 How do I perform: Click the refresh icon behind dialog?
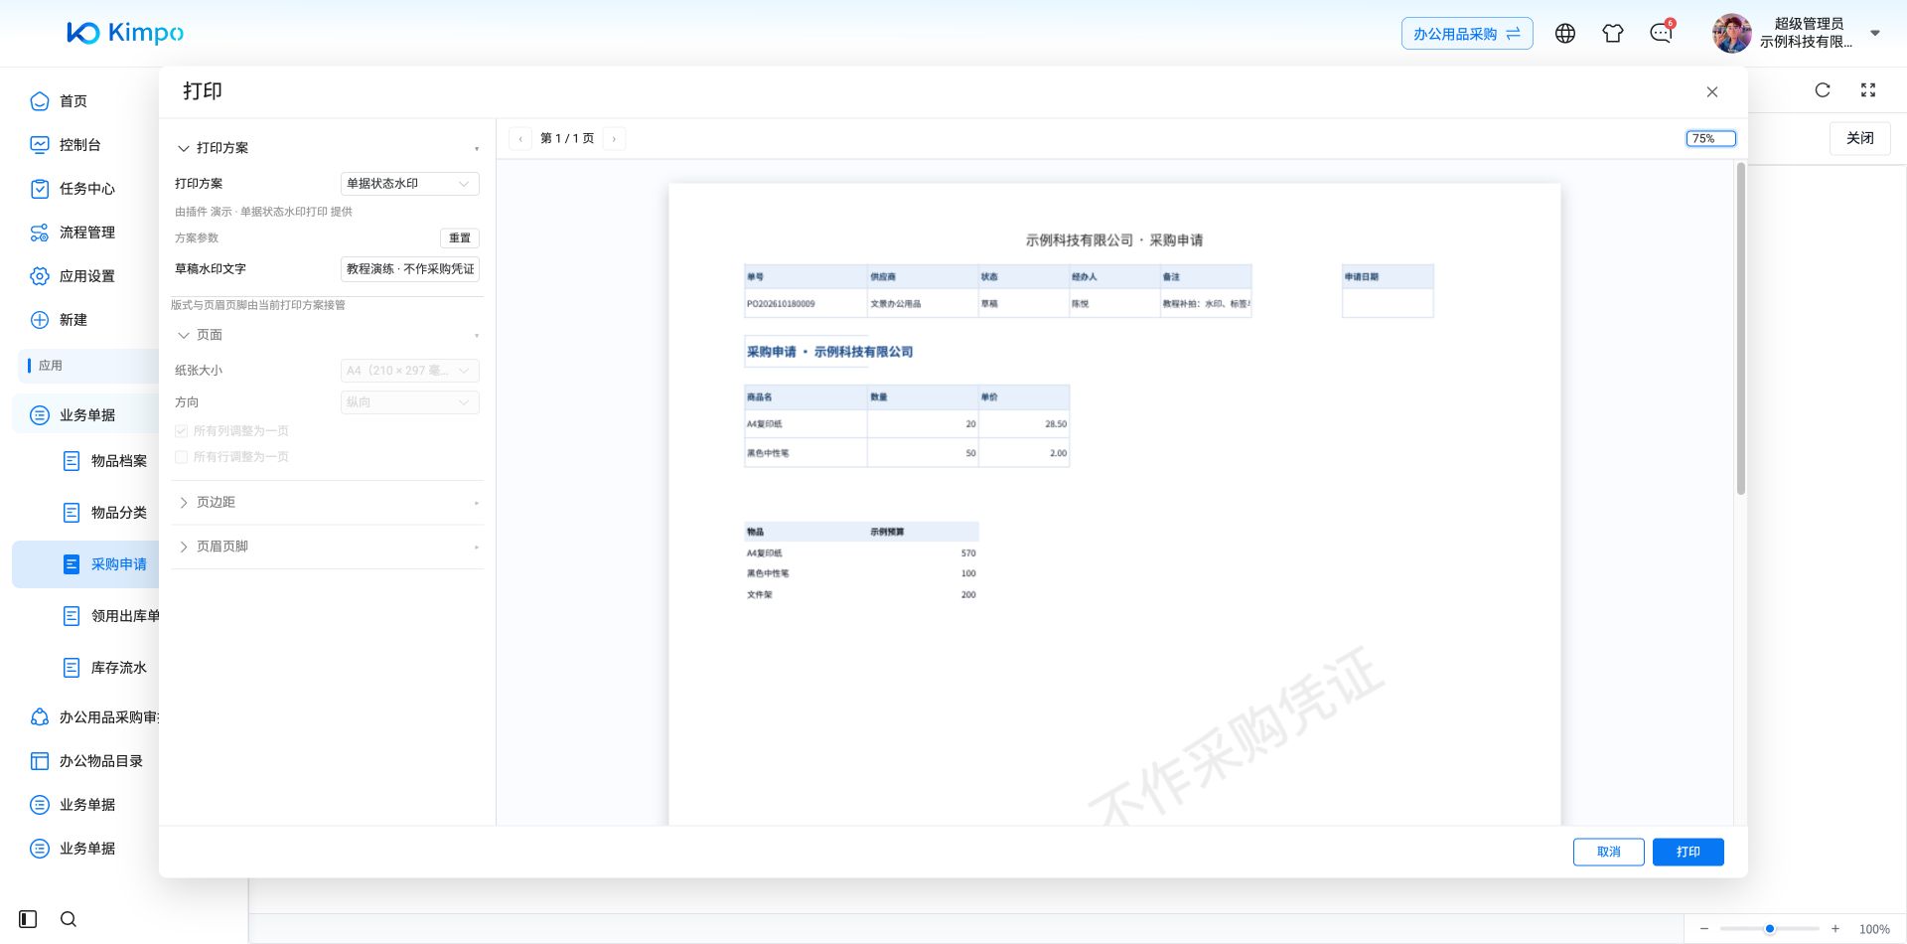[1823, 90]
